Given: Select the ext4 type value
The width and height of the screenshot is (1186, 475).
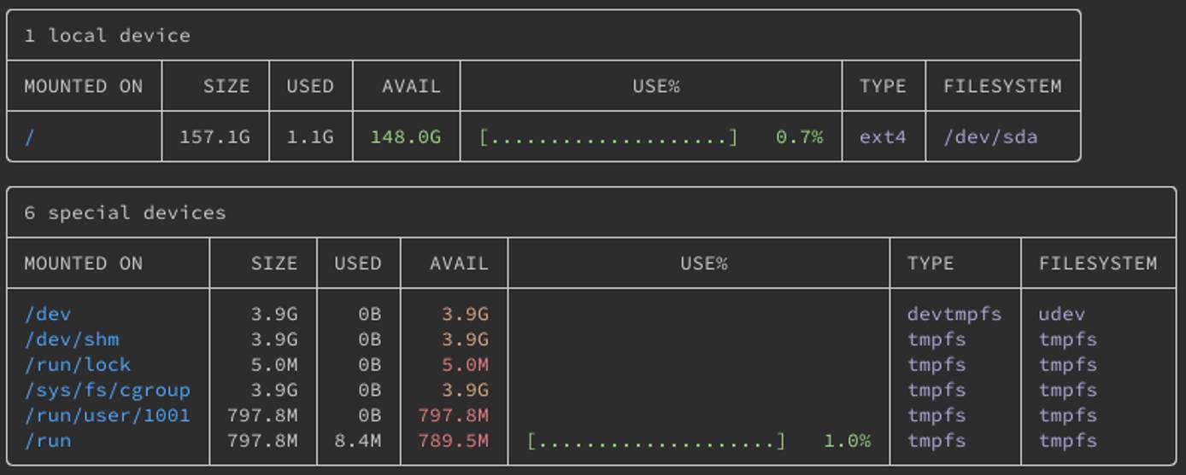Looking at the screenshot, I should 883,137.
